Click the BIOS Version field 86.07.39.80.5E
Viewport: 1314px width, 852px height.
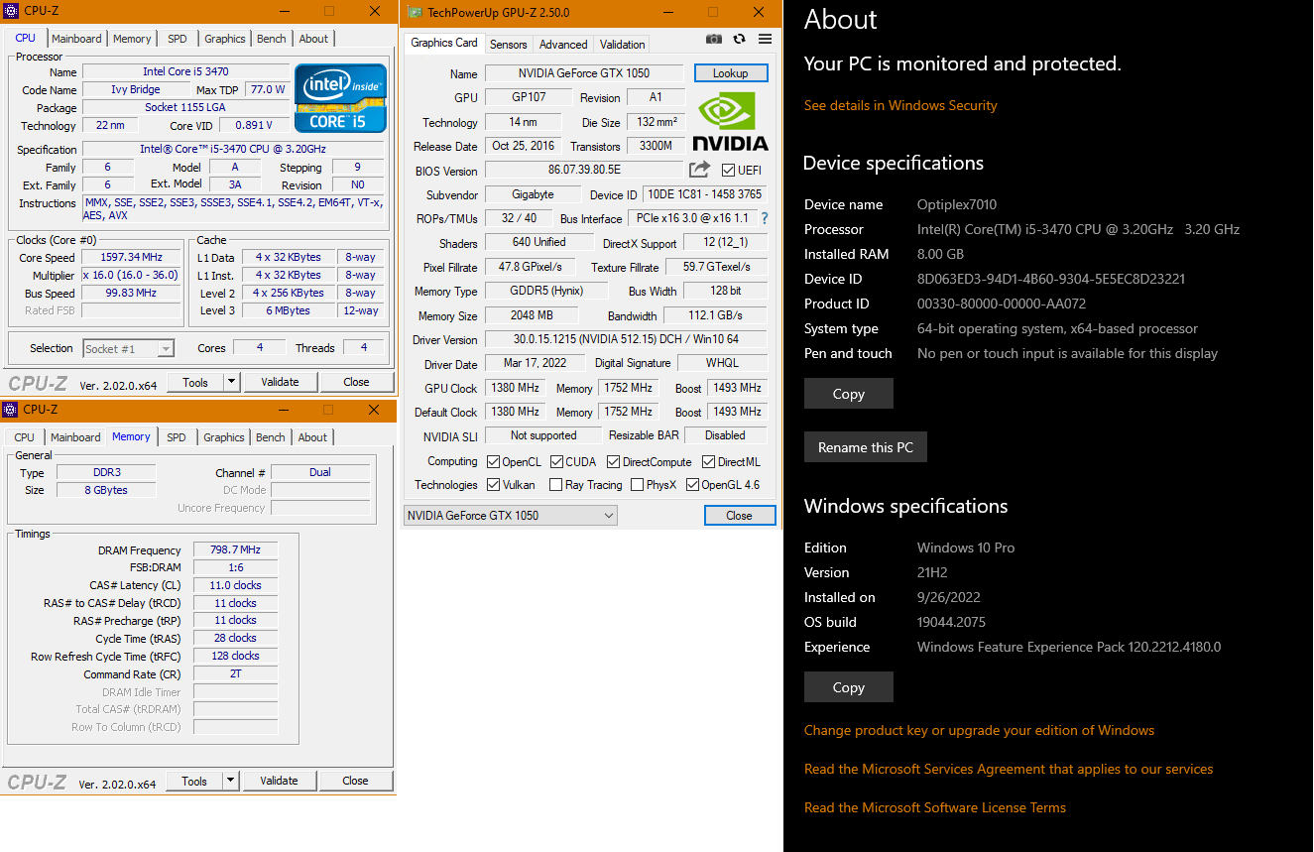point(584,170)
